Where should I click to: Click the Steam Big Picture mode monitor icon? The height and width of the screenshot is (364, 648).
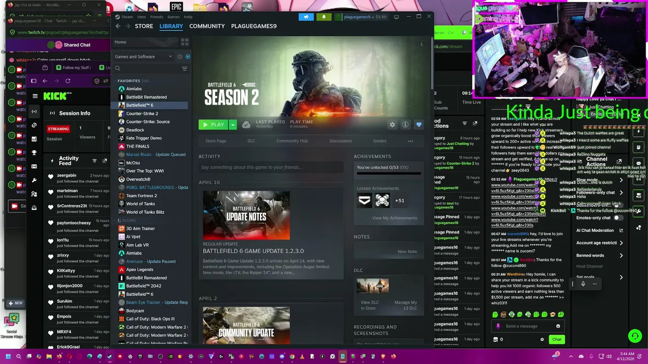(396, 17)
